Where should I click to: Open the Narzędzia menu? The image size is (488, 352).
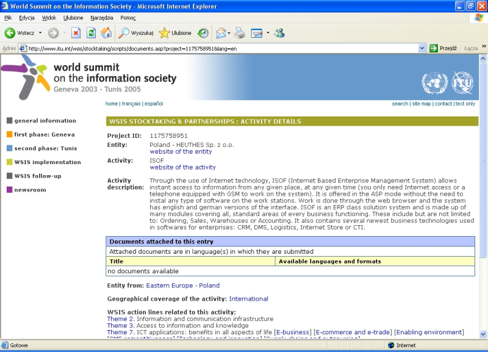point(101,18)
